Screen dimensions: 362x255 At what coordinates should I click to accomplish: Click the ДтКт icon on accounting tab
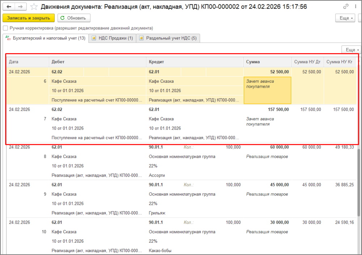click(x=8, y=38)
